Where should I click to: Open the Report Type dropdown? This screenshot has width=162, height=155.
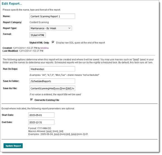point(51,28)
